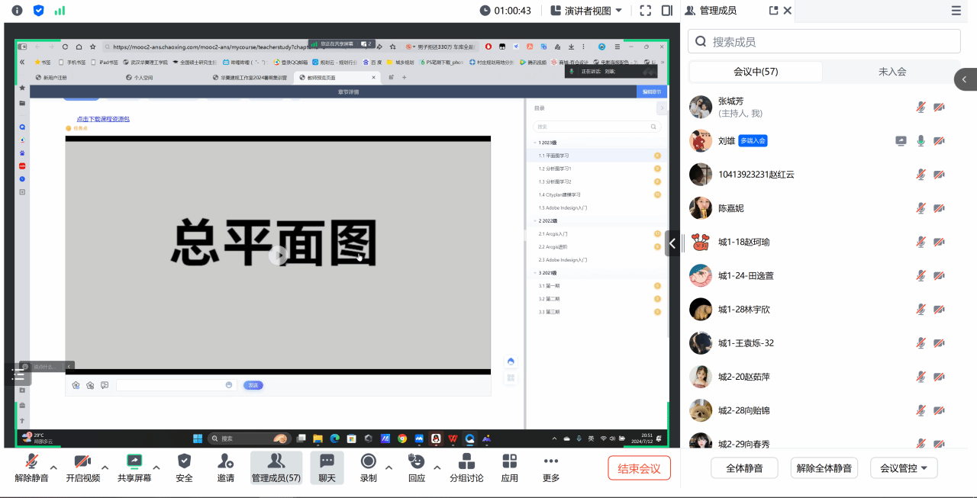Click play button on shared video
The image size is (977, 498).
click(x=278, y=256)
